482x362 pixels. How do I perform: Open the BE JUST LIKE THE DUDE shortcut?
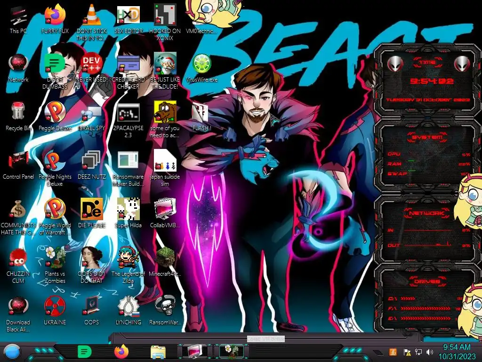tap(165, 64)
